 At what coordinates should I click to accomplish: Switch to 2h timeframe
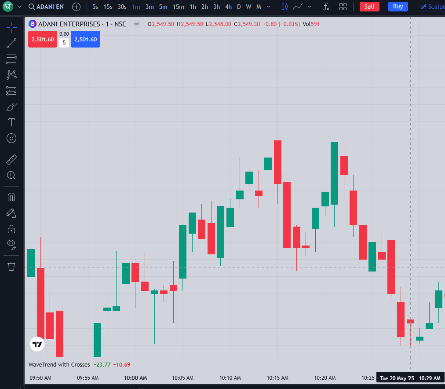[x=204, y=7]
